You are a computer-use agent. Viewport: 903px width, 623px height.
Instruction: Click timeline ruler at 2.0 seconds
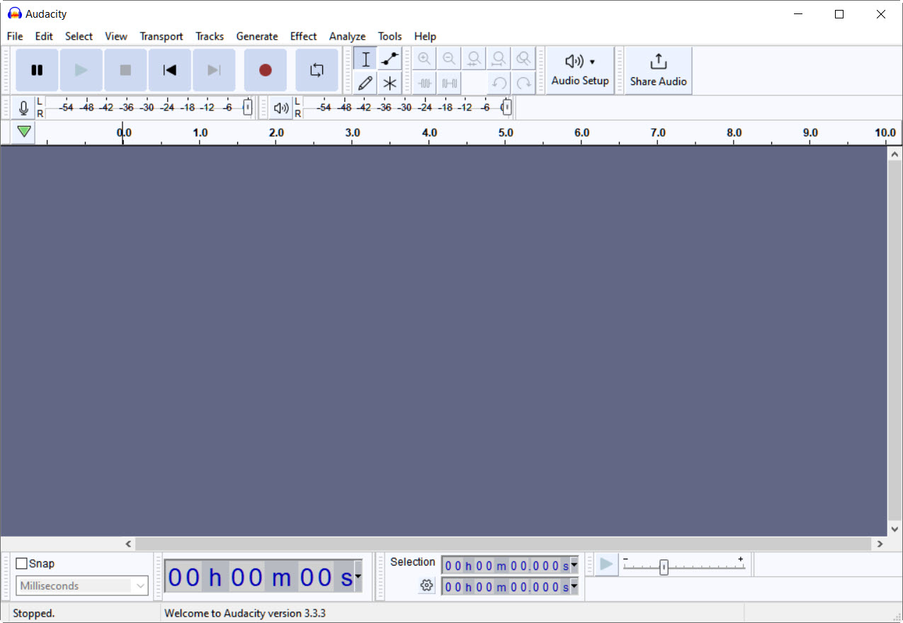(x=276, y=132)
